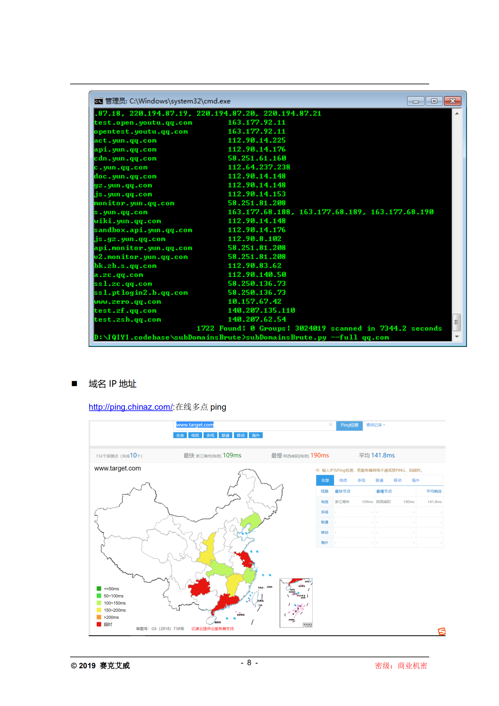Click the 海外 row label in table
This screenshot has width=499, height=706.
[x=324, y=542]
